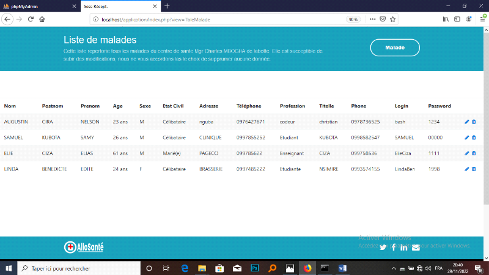Open Photoshop from the taskbar
Viewport: 489px width, 275px height.
pos(255,268)
